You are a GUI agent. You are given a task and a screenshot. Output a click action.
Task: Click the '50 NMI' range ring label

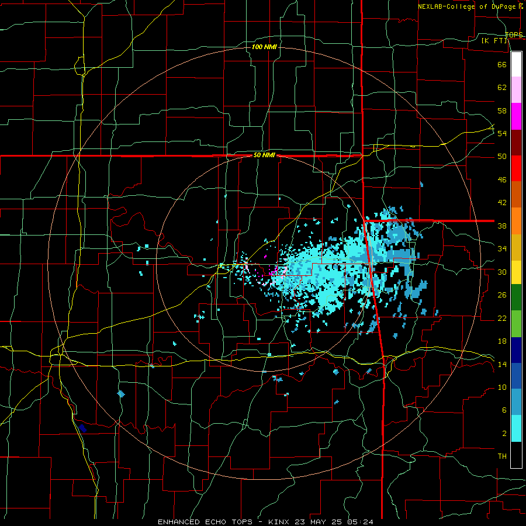coord(264,155)
